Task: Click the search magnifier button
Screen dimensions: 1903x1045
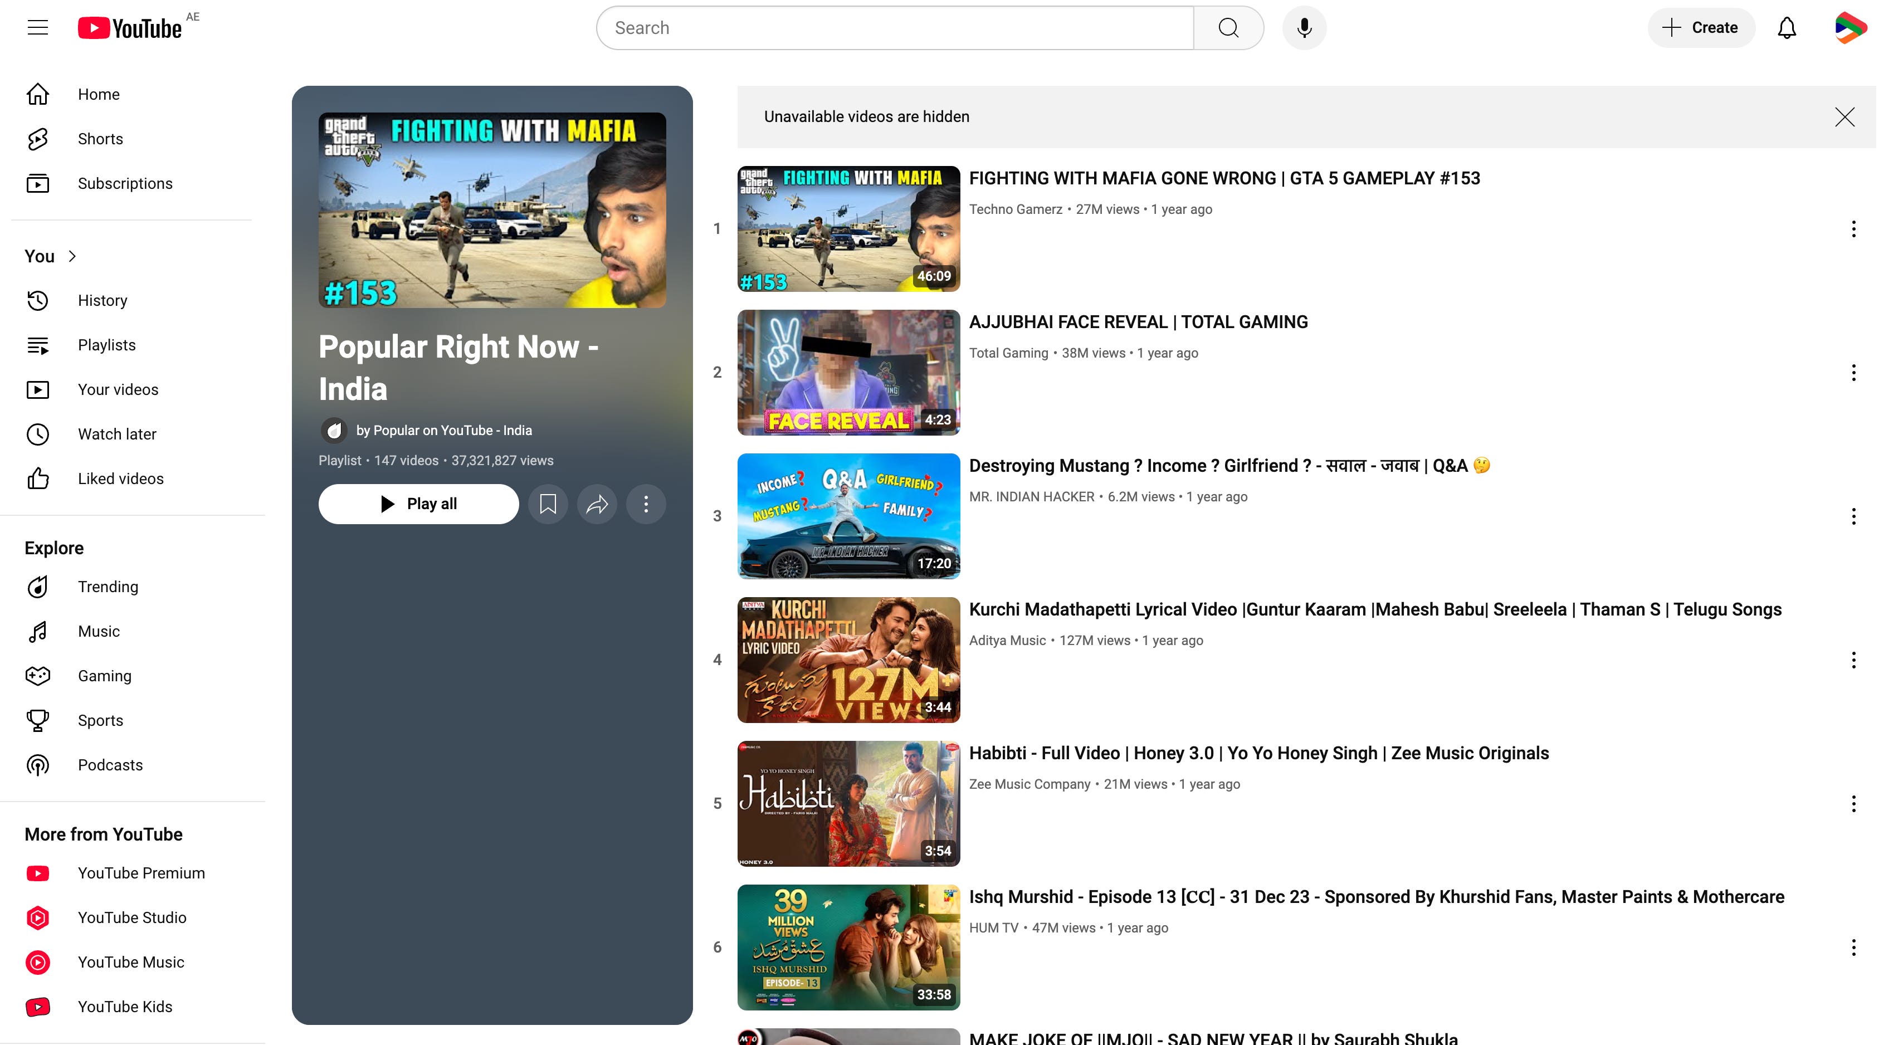Action: pyautogui.click(x=1228, y=28)
